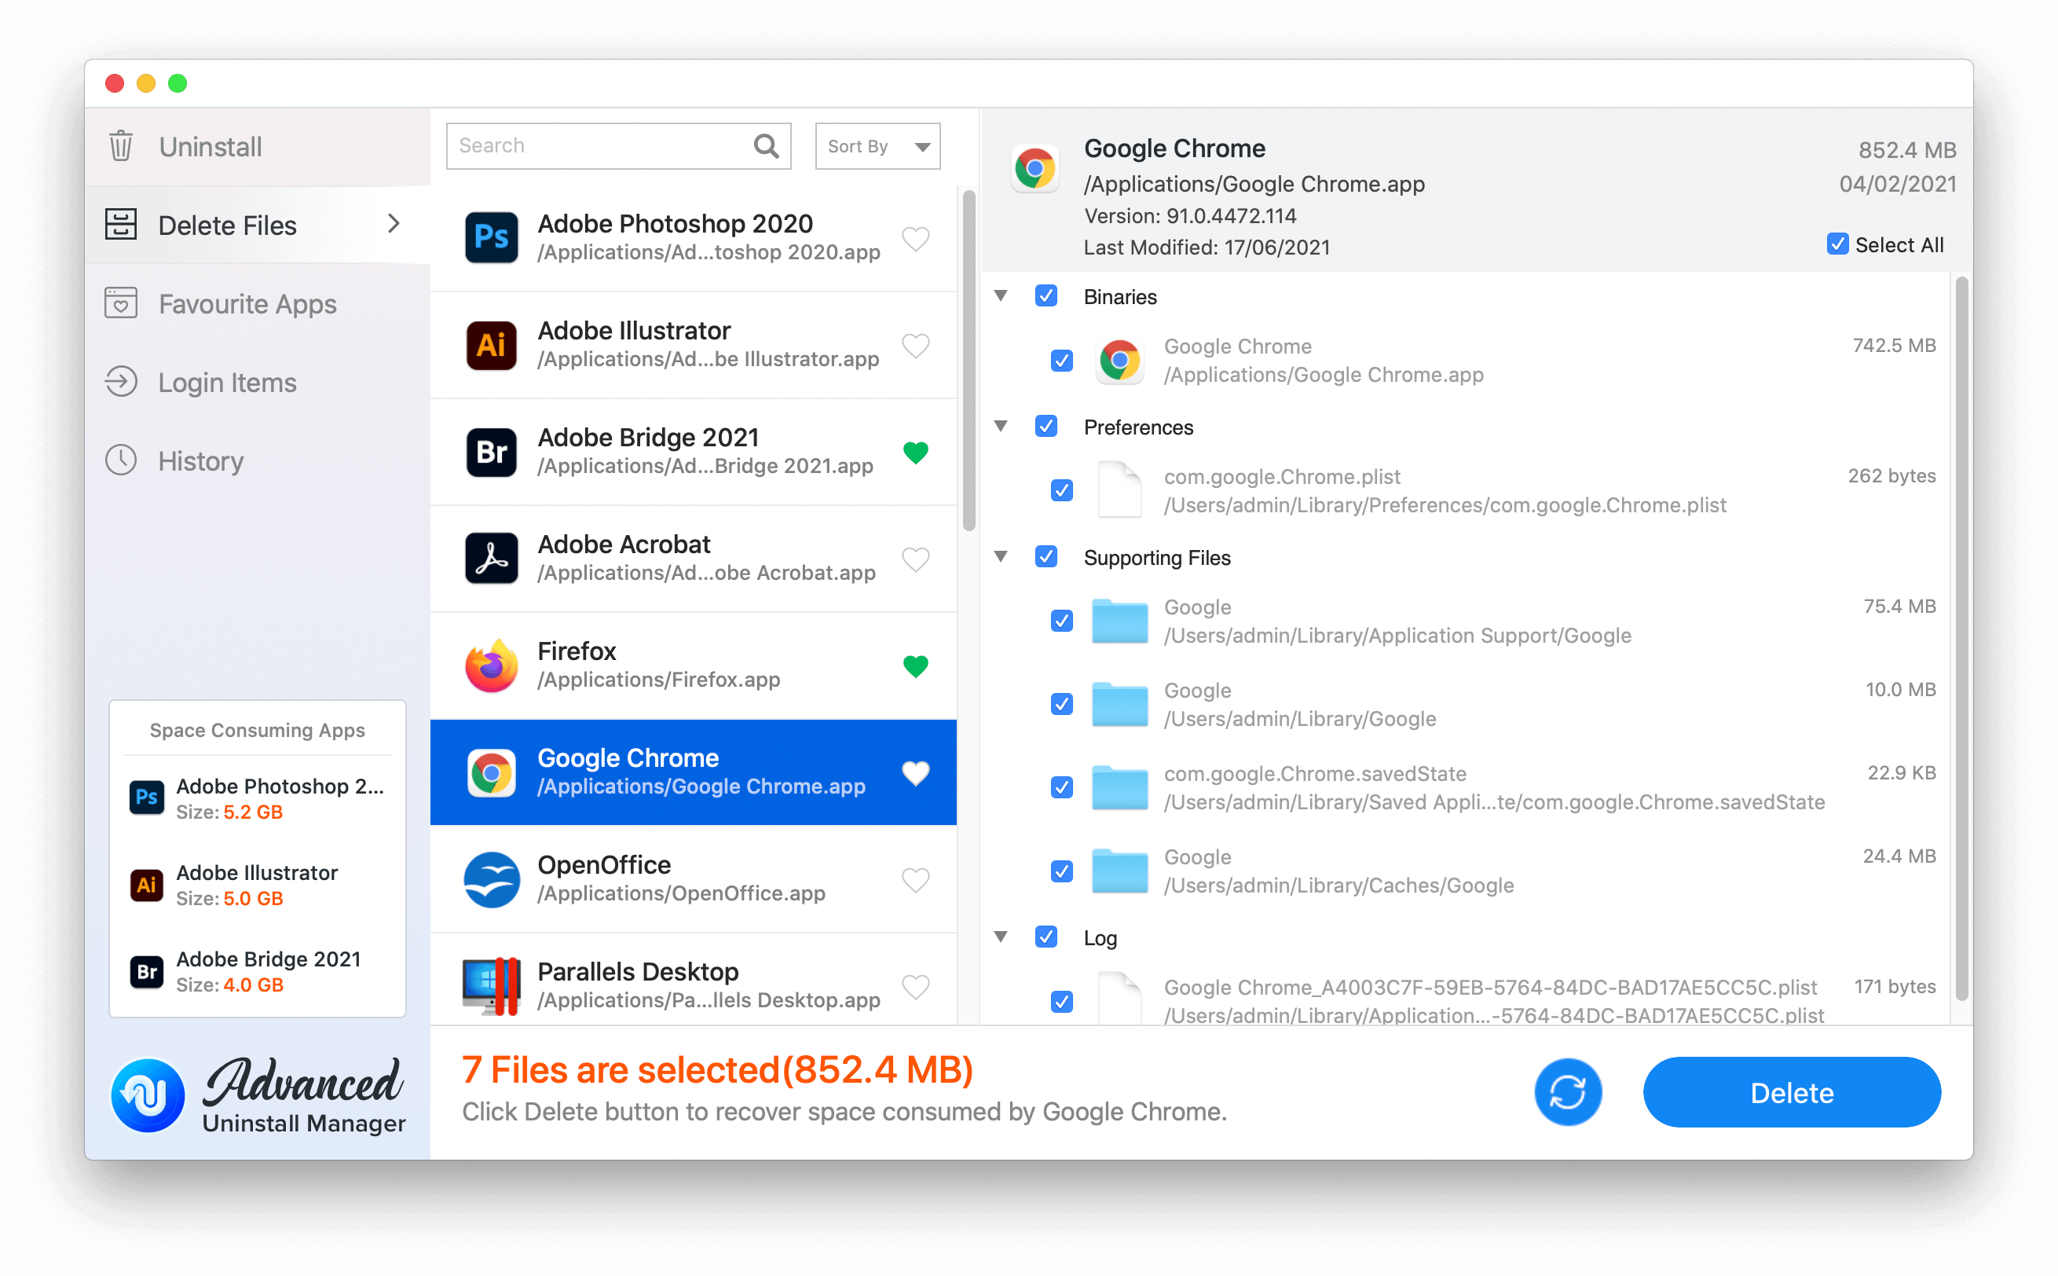
Task: Click the Adobe Bridge 2021 icon in list
Action: (x=491, y=452)
